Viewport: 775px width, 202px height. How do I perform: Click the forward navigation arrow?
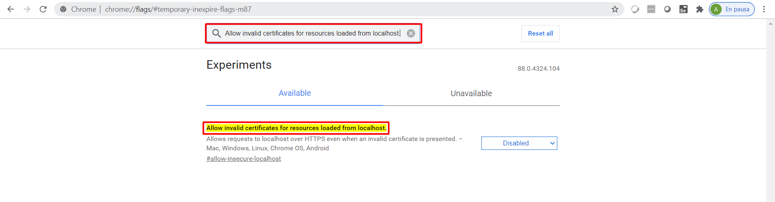(27, 9)
